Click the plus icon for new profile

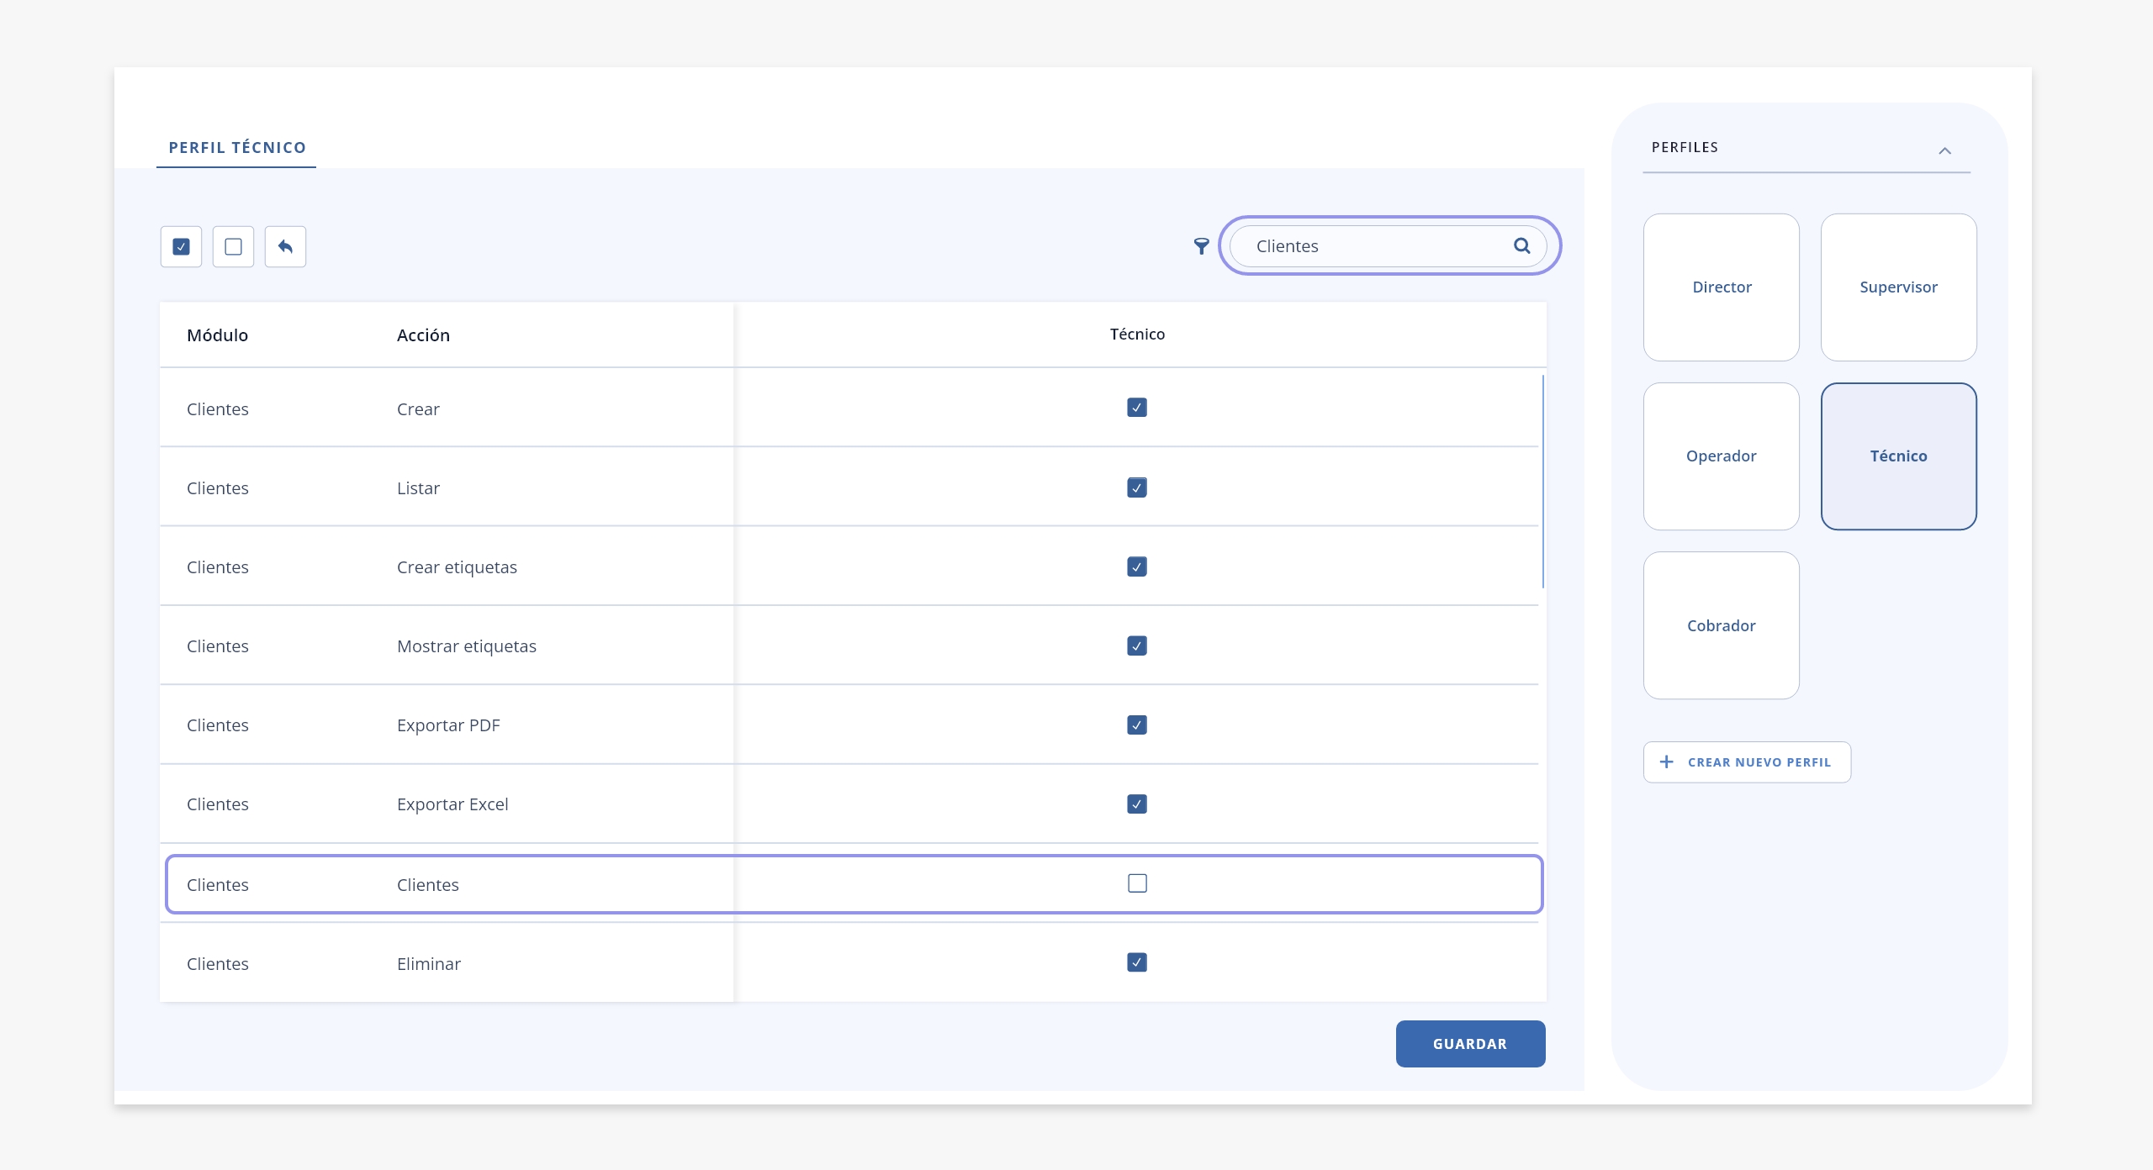point(1666,762)
